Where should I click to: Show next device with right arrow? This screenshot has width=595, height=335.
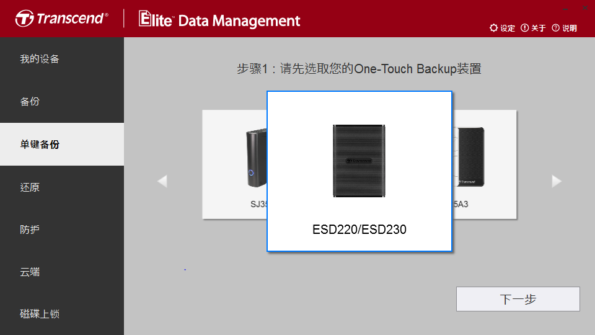tap(557, 181)
